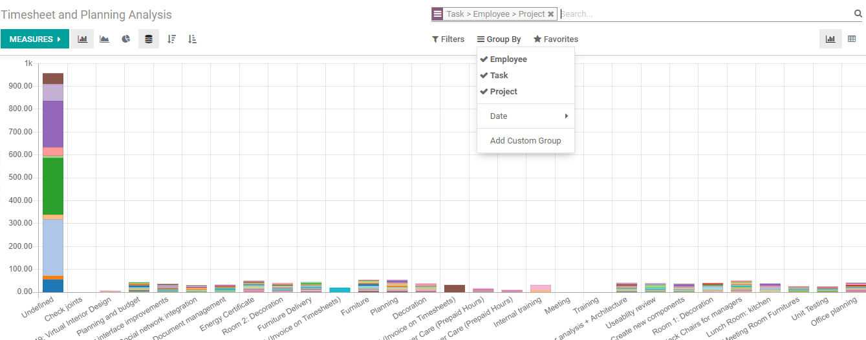Open the Favorites menu
866x340 pixels.
pyautogui.click(x=556, y=39)
